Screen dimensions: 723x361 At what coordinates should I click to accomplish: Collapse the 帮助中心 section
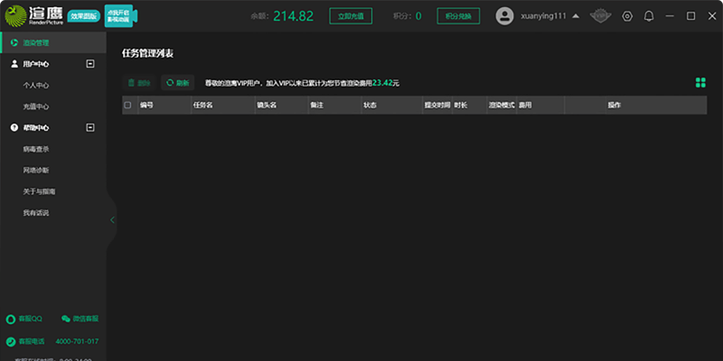coord(89,127)
